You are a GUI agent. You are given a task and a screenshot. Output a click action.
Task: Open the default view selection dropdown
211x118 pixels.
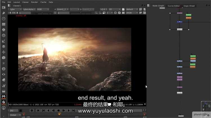point(132,9)
